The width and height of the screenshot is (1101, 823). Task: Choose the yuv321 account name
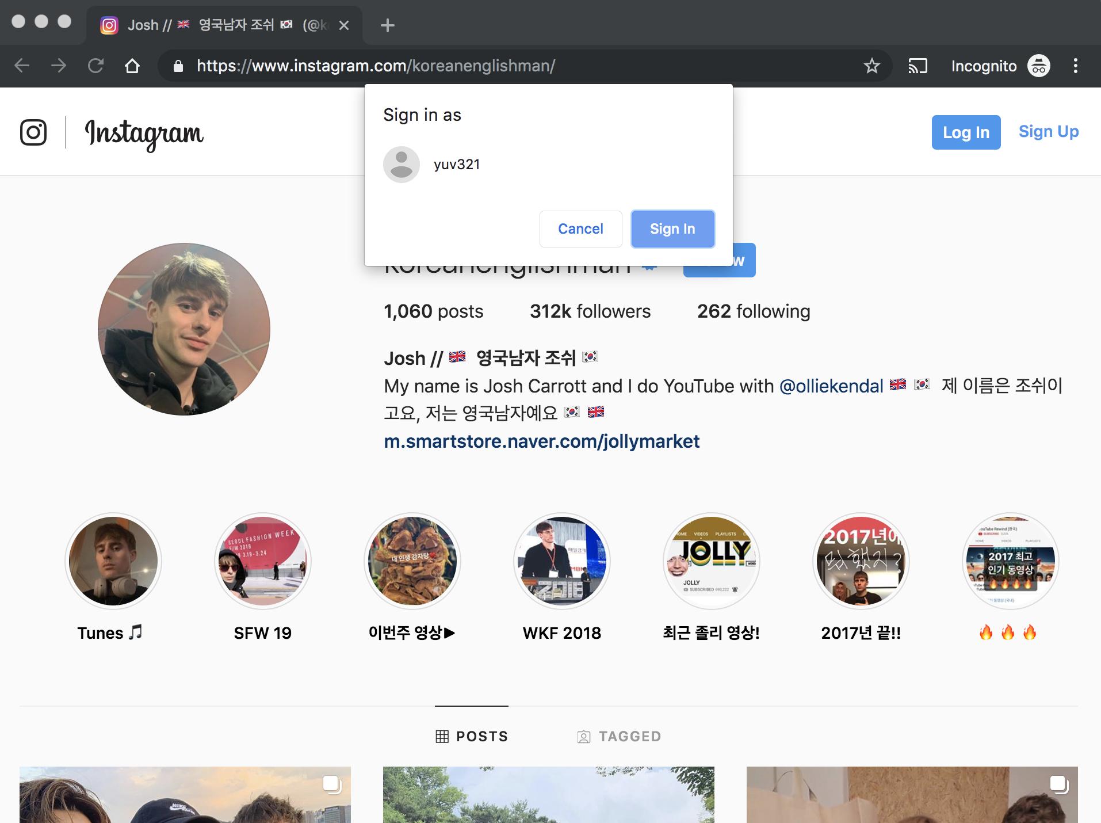(x=457, y=165)
